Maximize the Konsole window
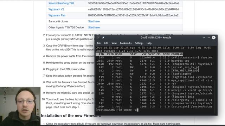 click(x=208, y=37)
